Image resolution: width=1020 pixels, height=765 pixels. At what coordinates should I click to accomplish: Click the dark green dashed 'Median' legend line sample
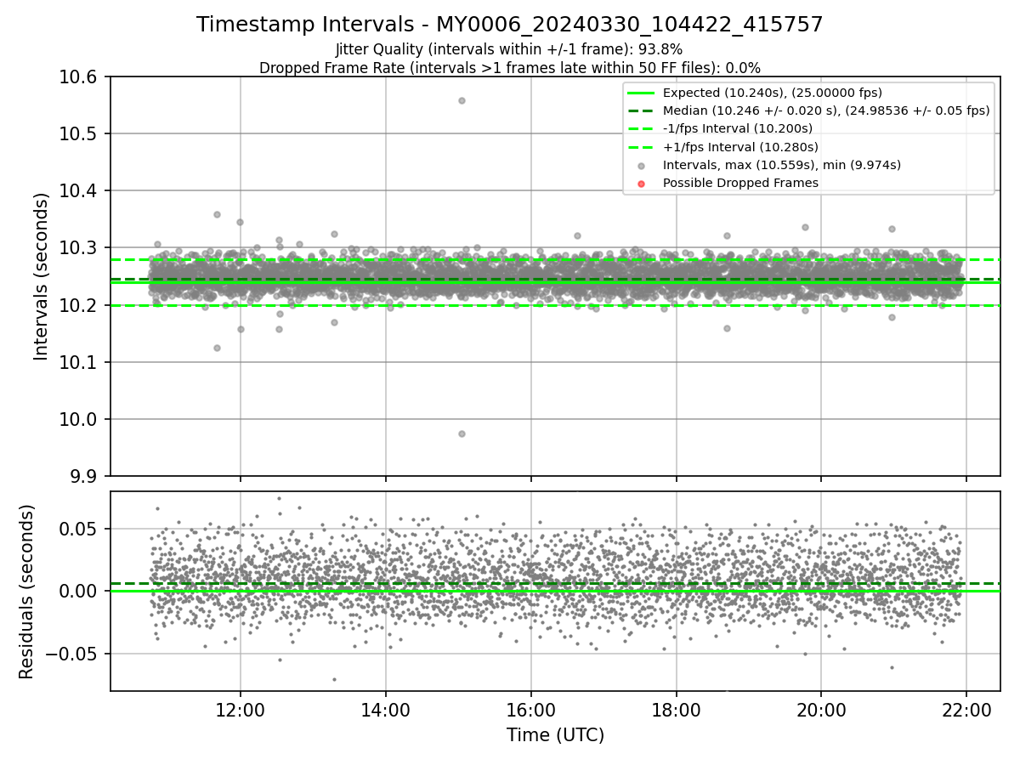tap(642, 110)
